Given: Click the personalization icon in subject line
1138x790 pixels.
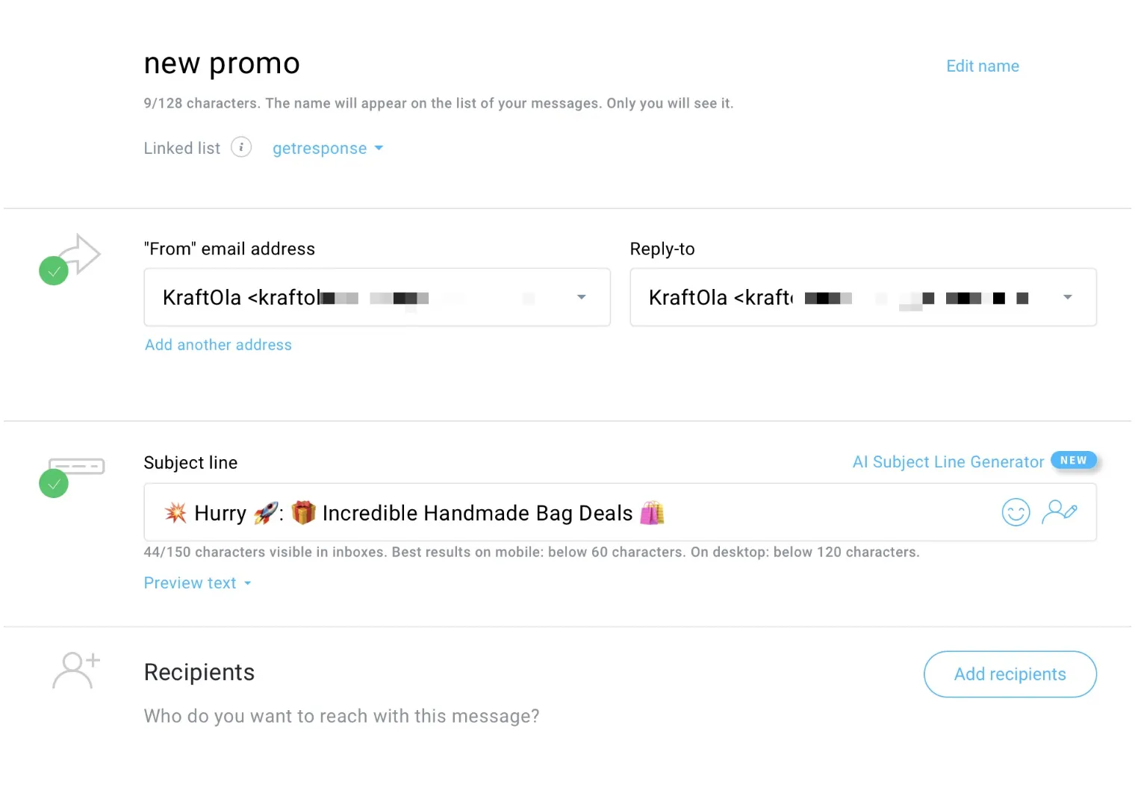Looking at the screenshot, I should 1059,512.
